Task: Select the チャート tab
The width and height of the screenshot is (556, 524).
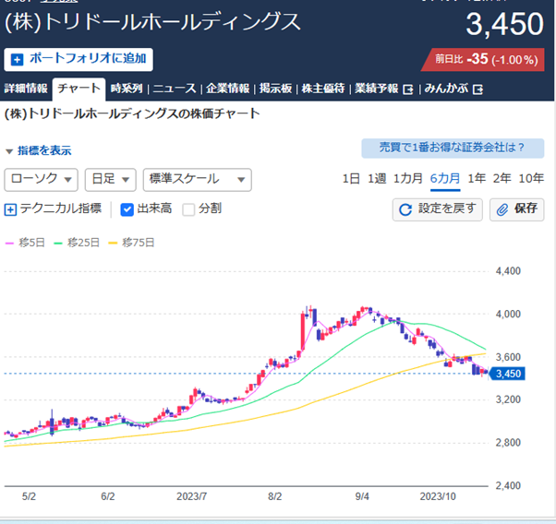Action: pos(79,89)
